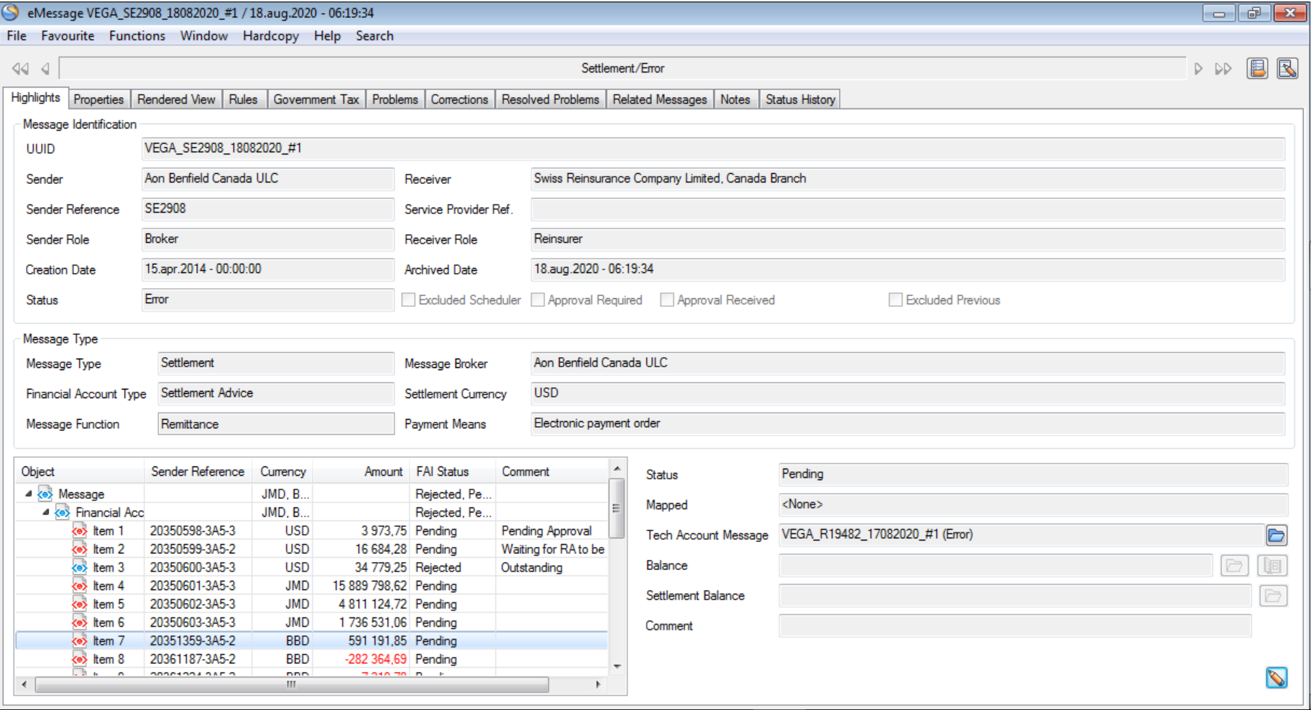Screen dimensions: 1311x710
Task: Click the previous message arrow
Action: tap(45, 69)
